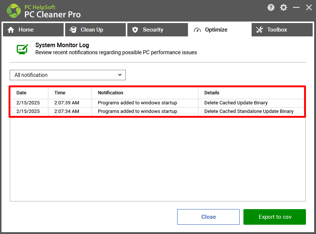Sort by the Date column header
This screenshot has height=234, width=316.
click(x=21, y=93)
